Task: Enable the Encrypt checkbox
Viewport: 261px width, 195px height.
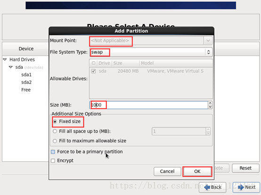Action: (x=53, y=161)
